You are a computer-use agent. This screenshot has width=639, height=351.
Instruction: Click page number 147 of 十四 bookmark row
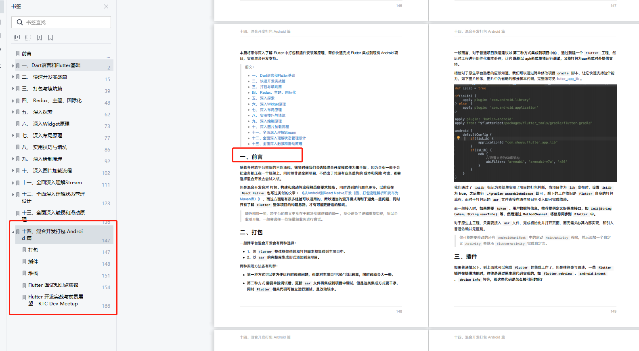[x=106, y=241]
